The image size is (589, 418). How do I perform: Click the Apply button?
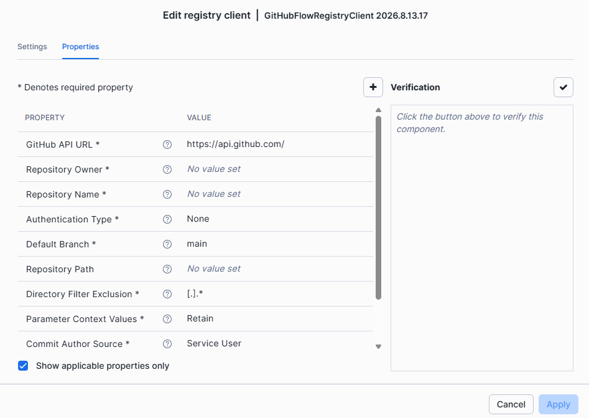558,404
